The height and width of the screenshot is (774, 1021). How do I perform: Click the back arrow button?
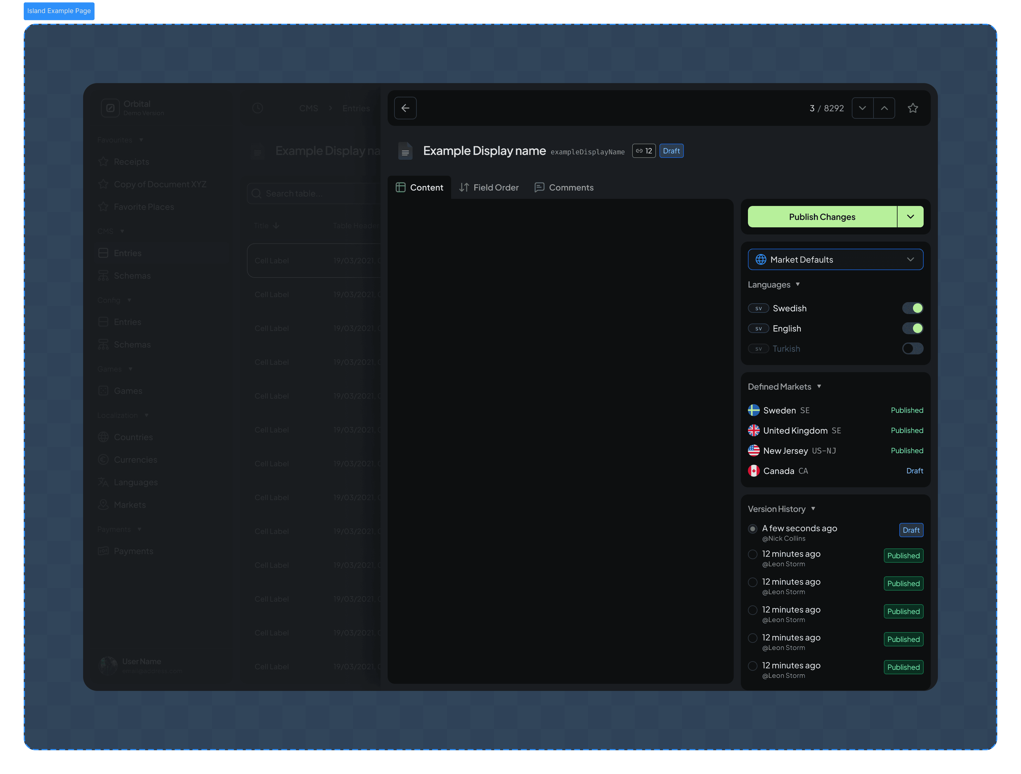coord(405,108)
